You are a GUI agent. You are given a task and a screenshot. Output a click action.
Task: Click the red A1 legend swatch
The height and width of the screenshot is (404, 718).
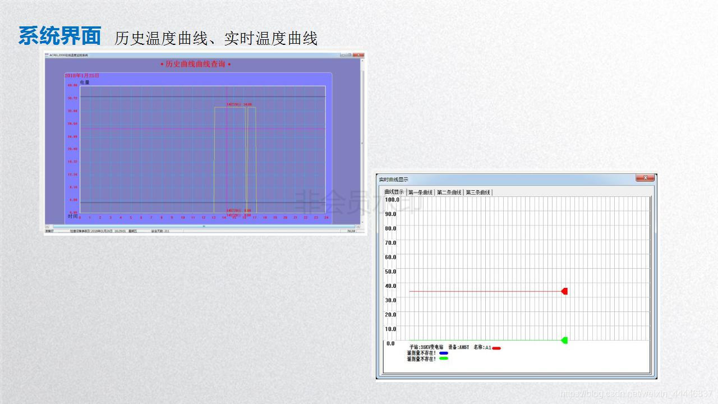point(496,348)
